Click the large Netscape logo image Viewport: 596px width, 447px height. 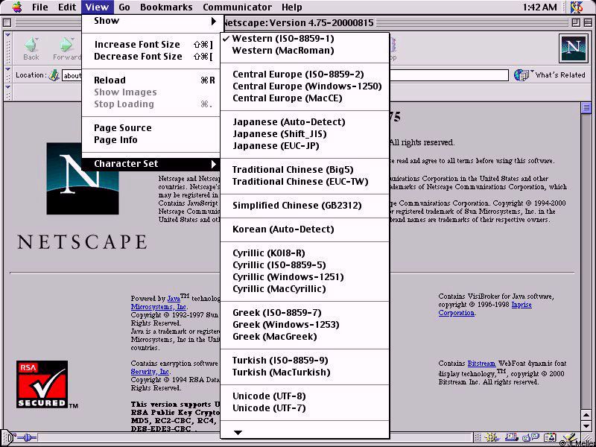click(x=83, y=179)
